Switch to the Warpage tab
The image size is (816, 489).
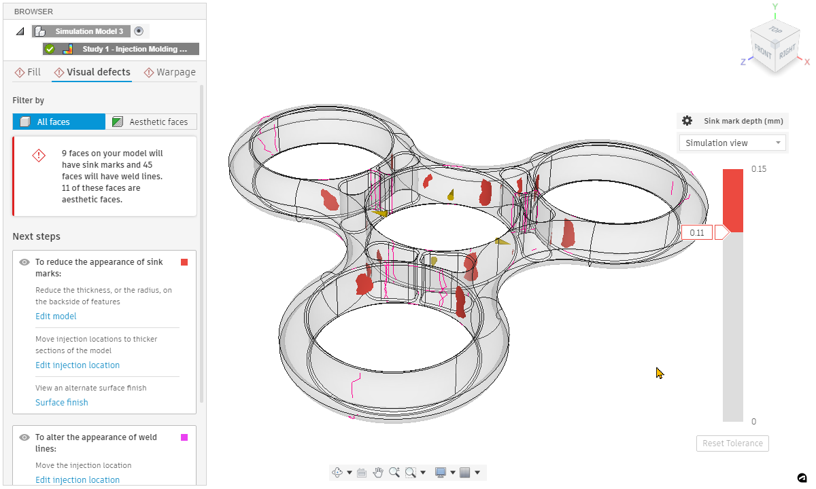tap(169, 72)
